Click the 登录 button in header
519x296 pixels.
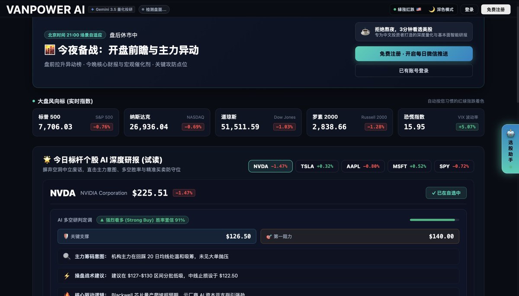click(x=469, y=10)
